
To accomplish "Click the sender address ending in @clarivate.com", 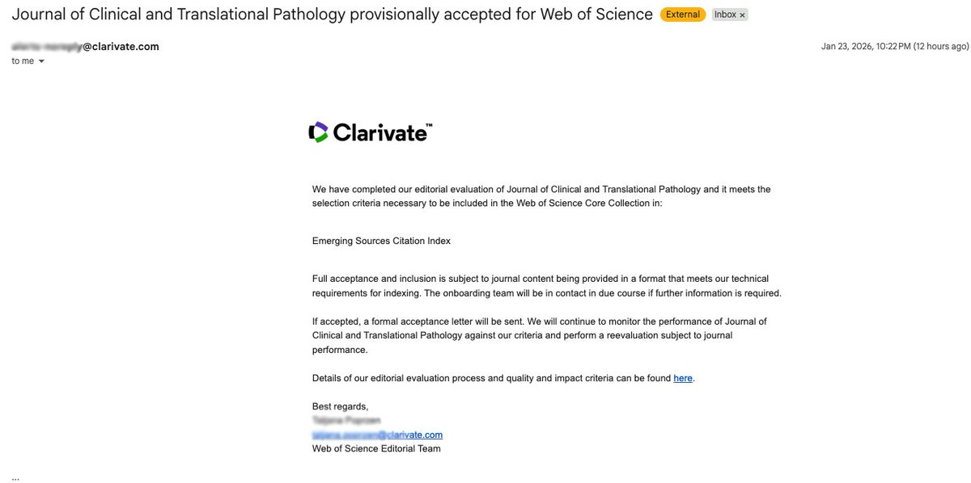I will (85, 47).
